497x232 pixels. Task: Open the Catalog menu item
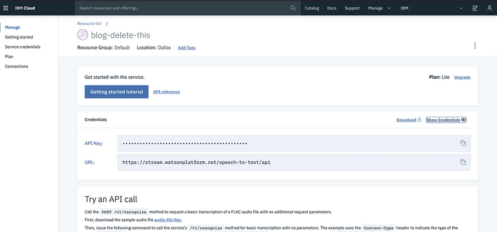(312, 8)
